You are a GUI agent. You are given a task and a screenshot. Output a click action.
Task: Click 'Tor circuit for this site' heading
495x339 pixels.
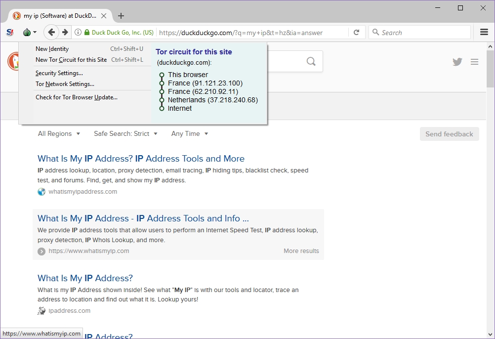pyautogui.click(x=194, y=52)
